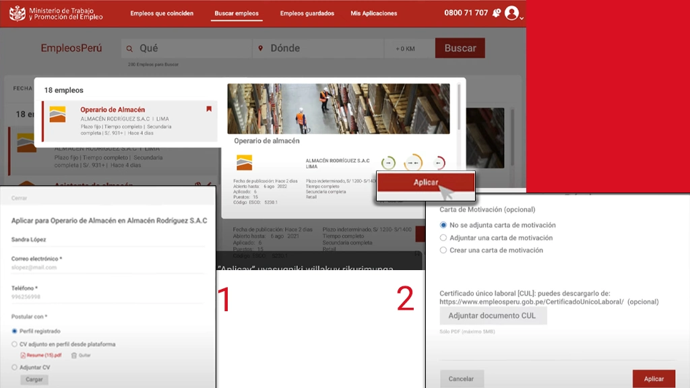Select Crear una carta de motivación

click(443, 250)
